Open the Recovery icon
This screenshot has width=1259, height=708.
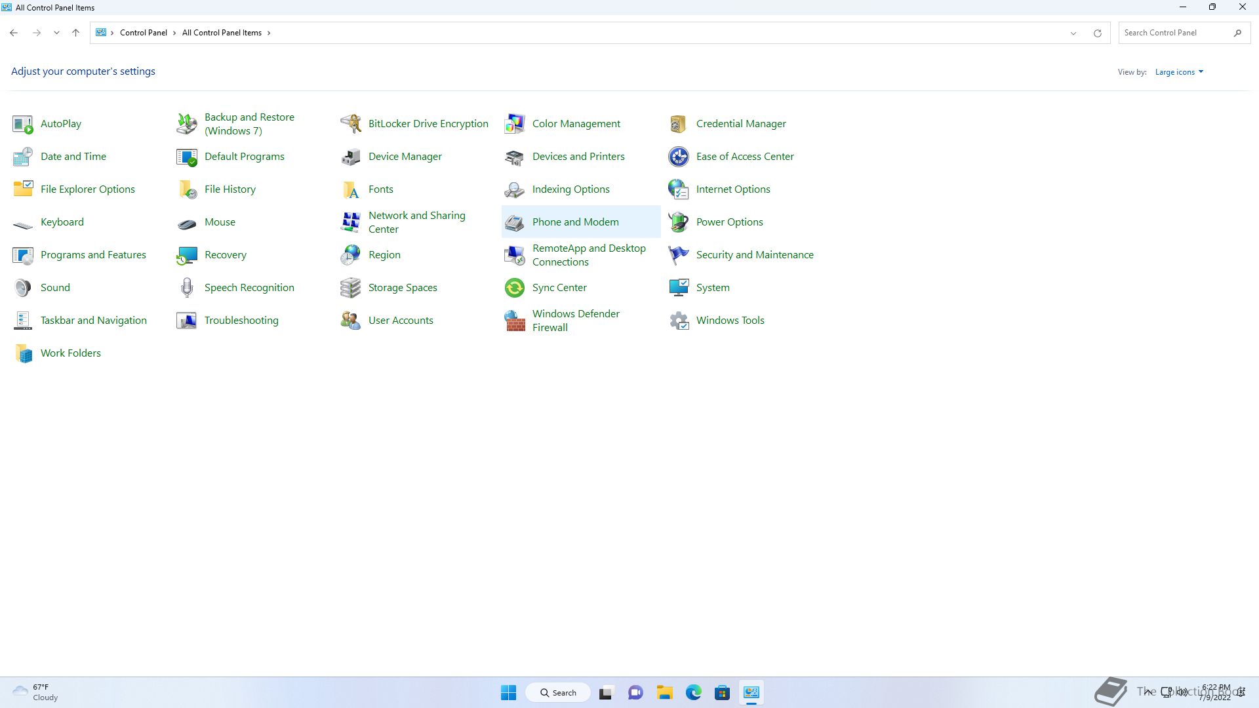[187, 255]
